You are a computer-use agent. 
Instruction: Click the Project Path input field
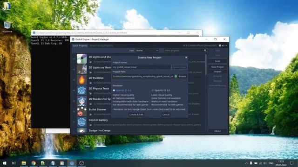[x=143, y=76]
